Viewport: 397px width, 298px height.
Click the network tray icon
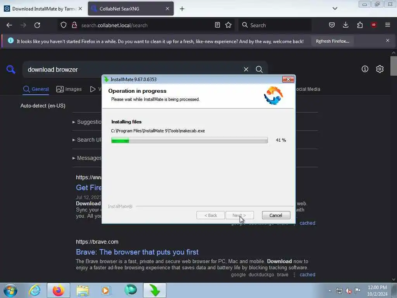[339, 291]
